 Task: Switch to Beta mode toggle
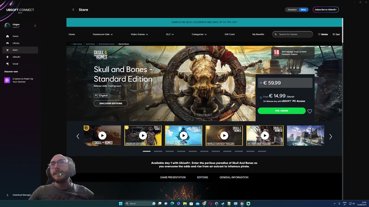[x=303, y=9]
